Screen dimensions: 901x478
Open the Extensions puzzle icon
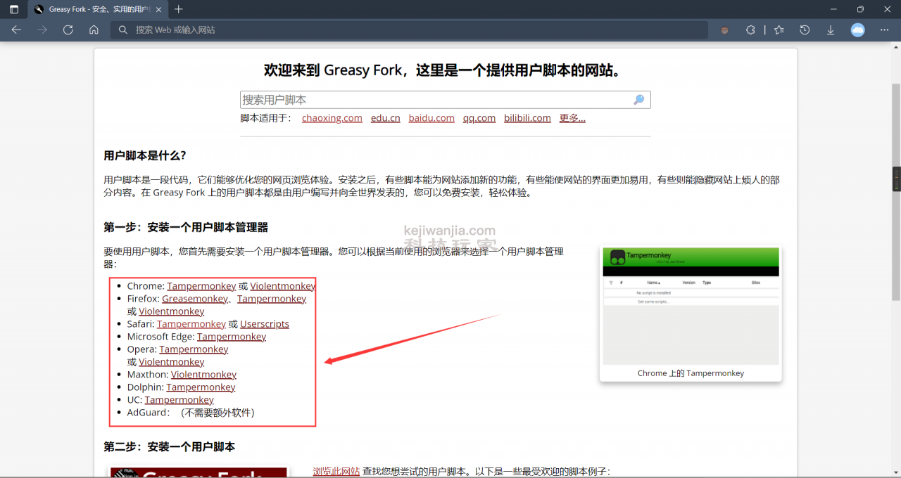point(750,30)
